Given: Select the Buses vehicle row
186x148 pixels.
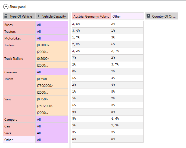Looking at the screenshot, I should [x=19, y=24].
